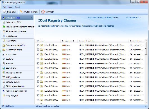149x109 pixels.
Task: Open the Fájl menu
Action: tap(4, 7)
